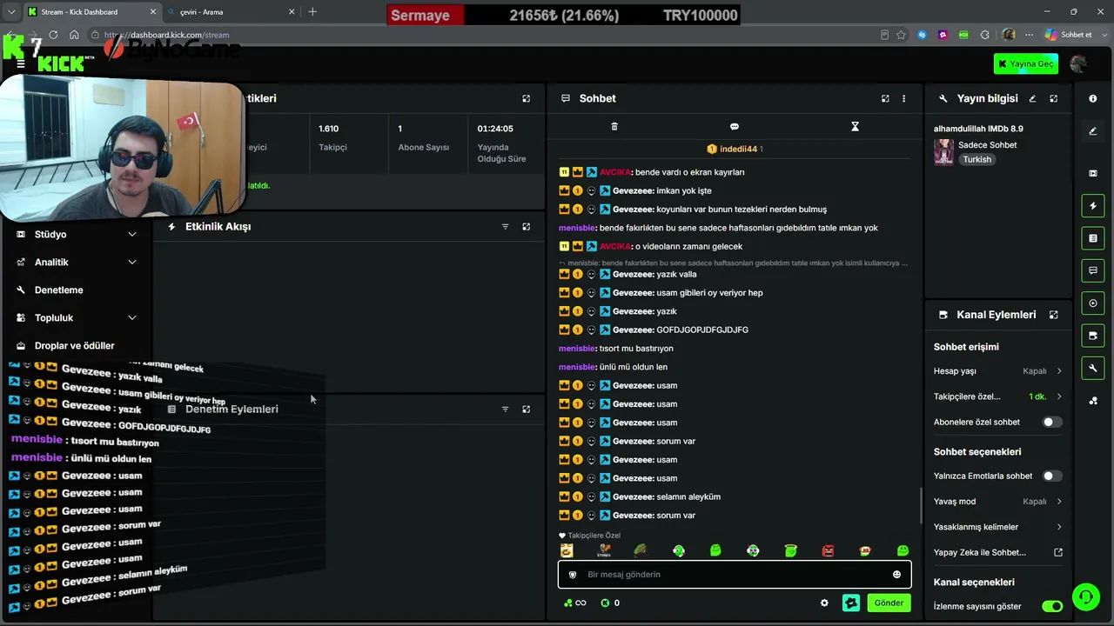Click the play preview icon in right sidebar
This screenshot has height=626, width=1114.
coord(1093,303)
